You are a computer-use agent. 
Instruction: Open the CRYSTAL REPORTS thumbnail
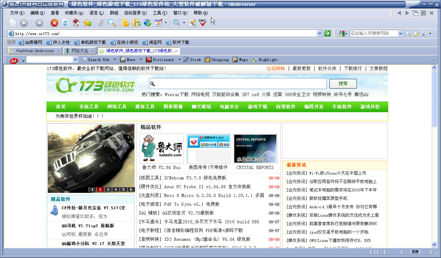(255, 149)
